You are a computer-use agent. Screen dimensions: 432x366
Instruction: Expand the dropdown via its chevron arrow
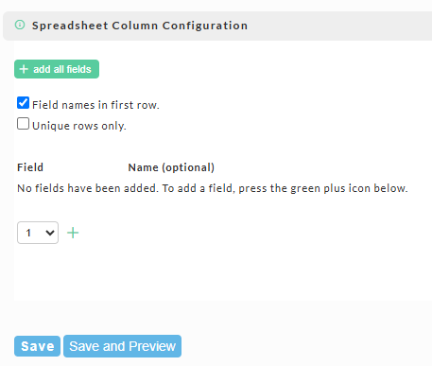(x=50, y=233)
